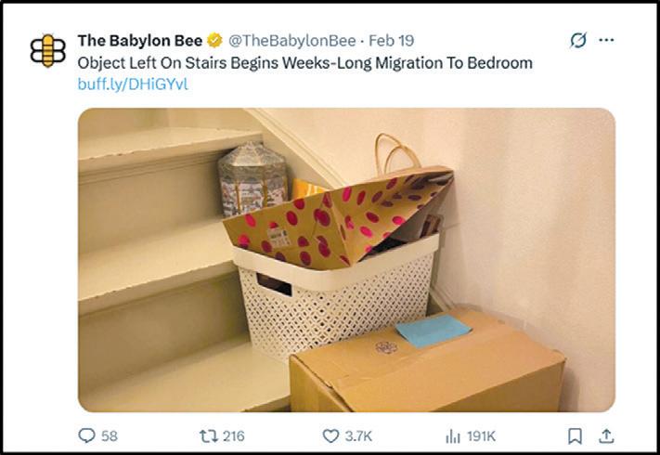Viewport: 660px width, 455px height.
Task: Toggle the bookmark icon
Action: coord(575,436)
